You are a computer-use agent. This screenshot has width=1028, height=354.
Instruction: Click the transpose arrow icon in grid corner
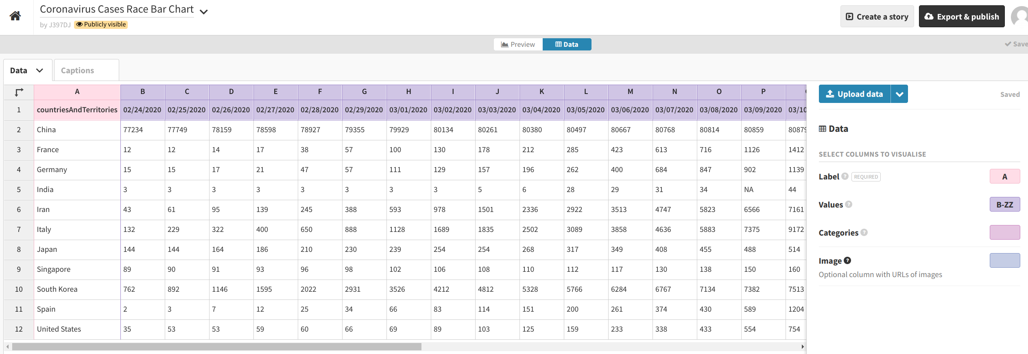pyautogui.click(x=19, y=92)
